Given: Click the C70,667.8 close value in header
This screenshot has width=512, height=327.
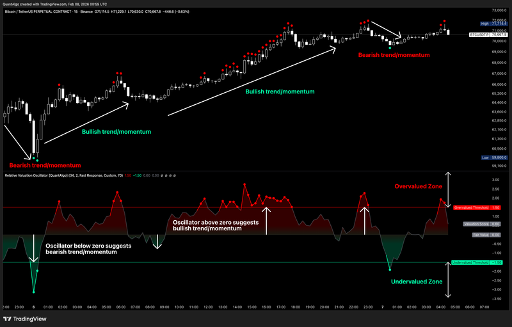Looking at the screenshot, I should (153, 12).
